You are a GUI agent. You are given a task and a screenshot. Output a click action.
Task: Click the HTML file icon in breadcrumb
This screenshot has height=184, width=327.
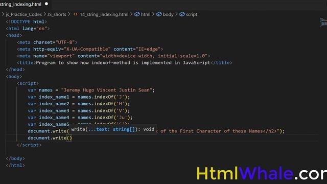pyautogui.click(x=75, y=14)
